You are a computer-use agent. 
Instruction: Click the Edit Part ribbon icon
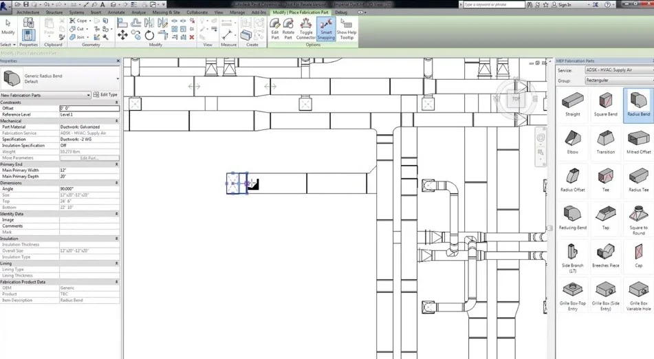pyautogui.click(x=275, y=28)
